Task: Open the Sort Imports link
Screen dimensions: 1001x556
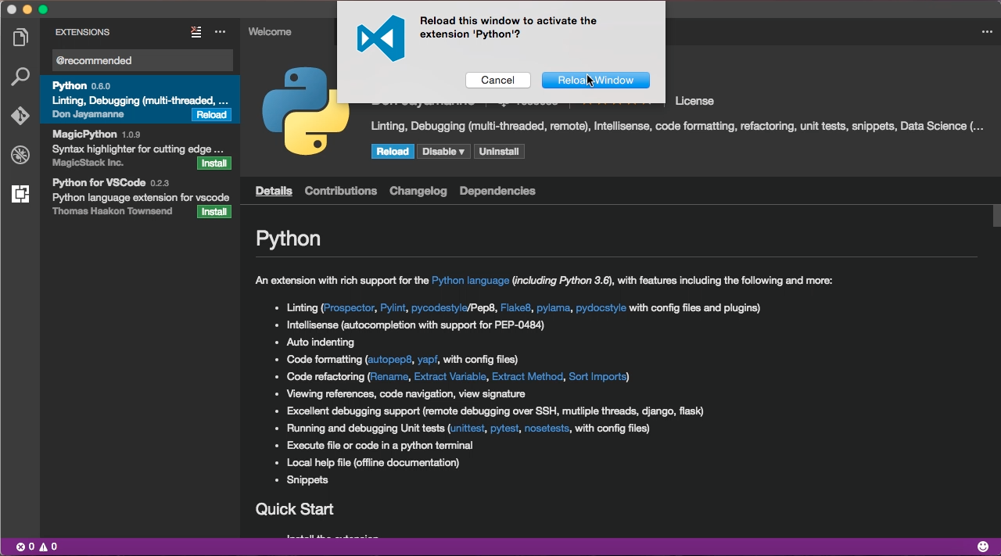Action: (597, 377)
